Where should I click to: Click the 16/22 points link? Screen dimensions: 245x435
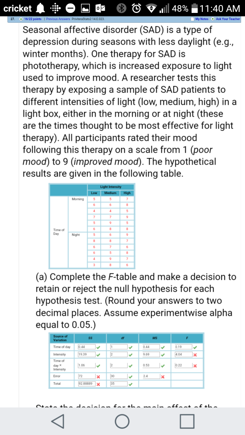coord(32,19)
